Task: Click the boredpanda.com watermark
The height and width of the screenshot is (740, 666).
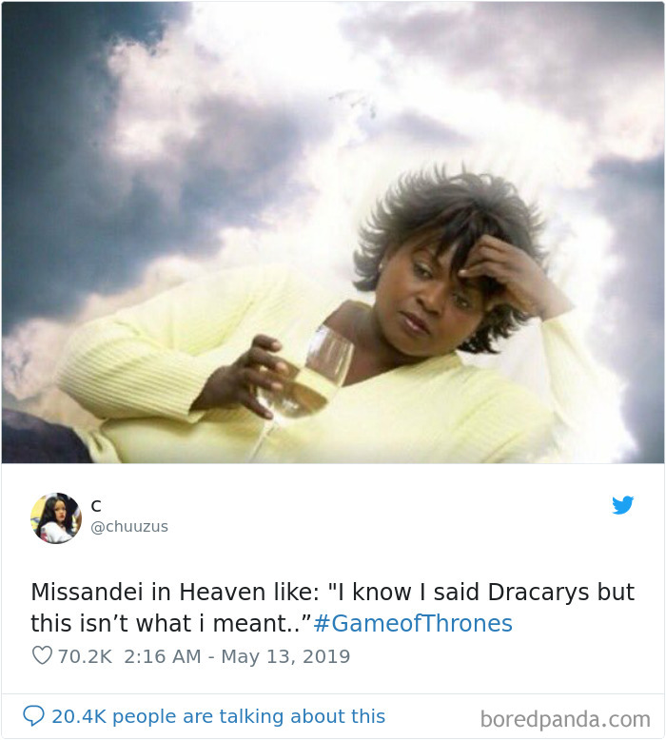Action: (565, 719)
